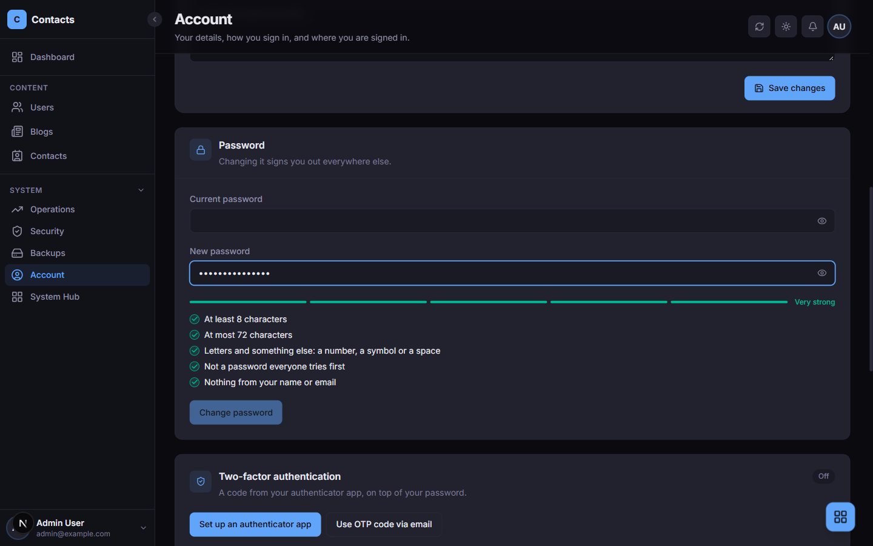
Task: Open the Contacts list item in the sidebar
Action: pyautogui.click(x=77, y=156)
